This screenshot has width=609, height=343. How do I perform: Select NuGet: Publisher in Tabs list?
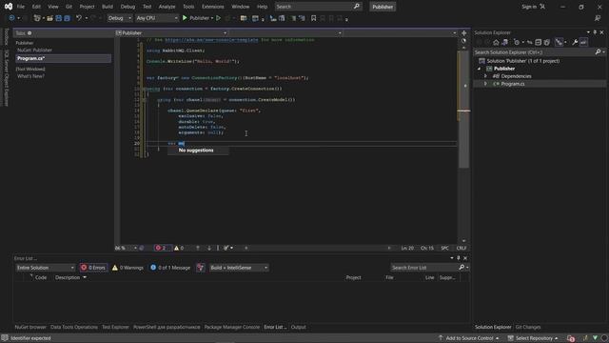(x=34, y=50)
